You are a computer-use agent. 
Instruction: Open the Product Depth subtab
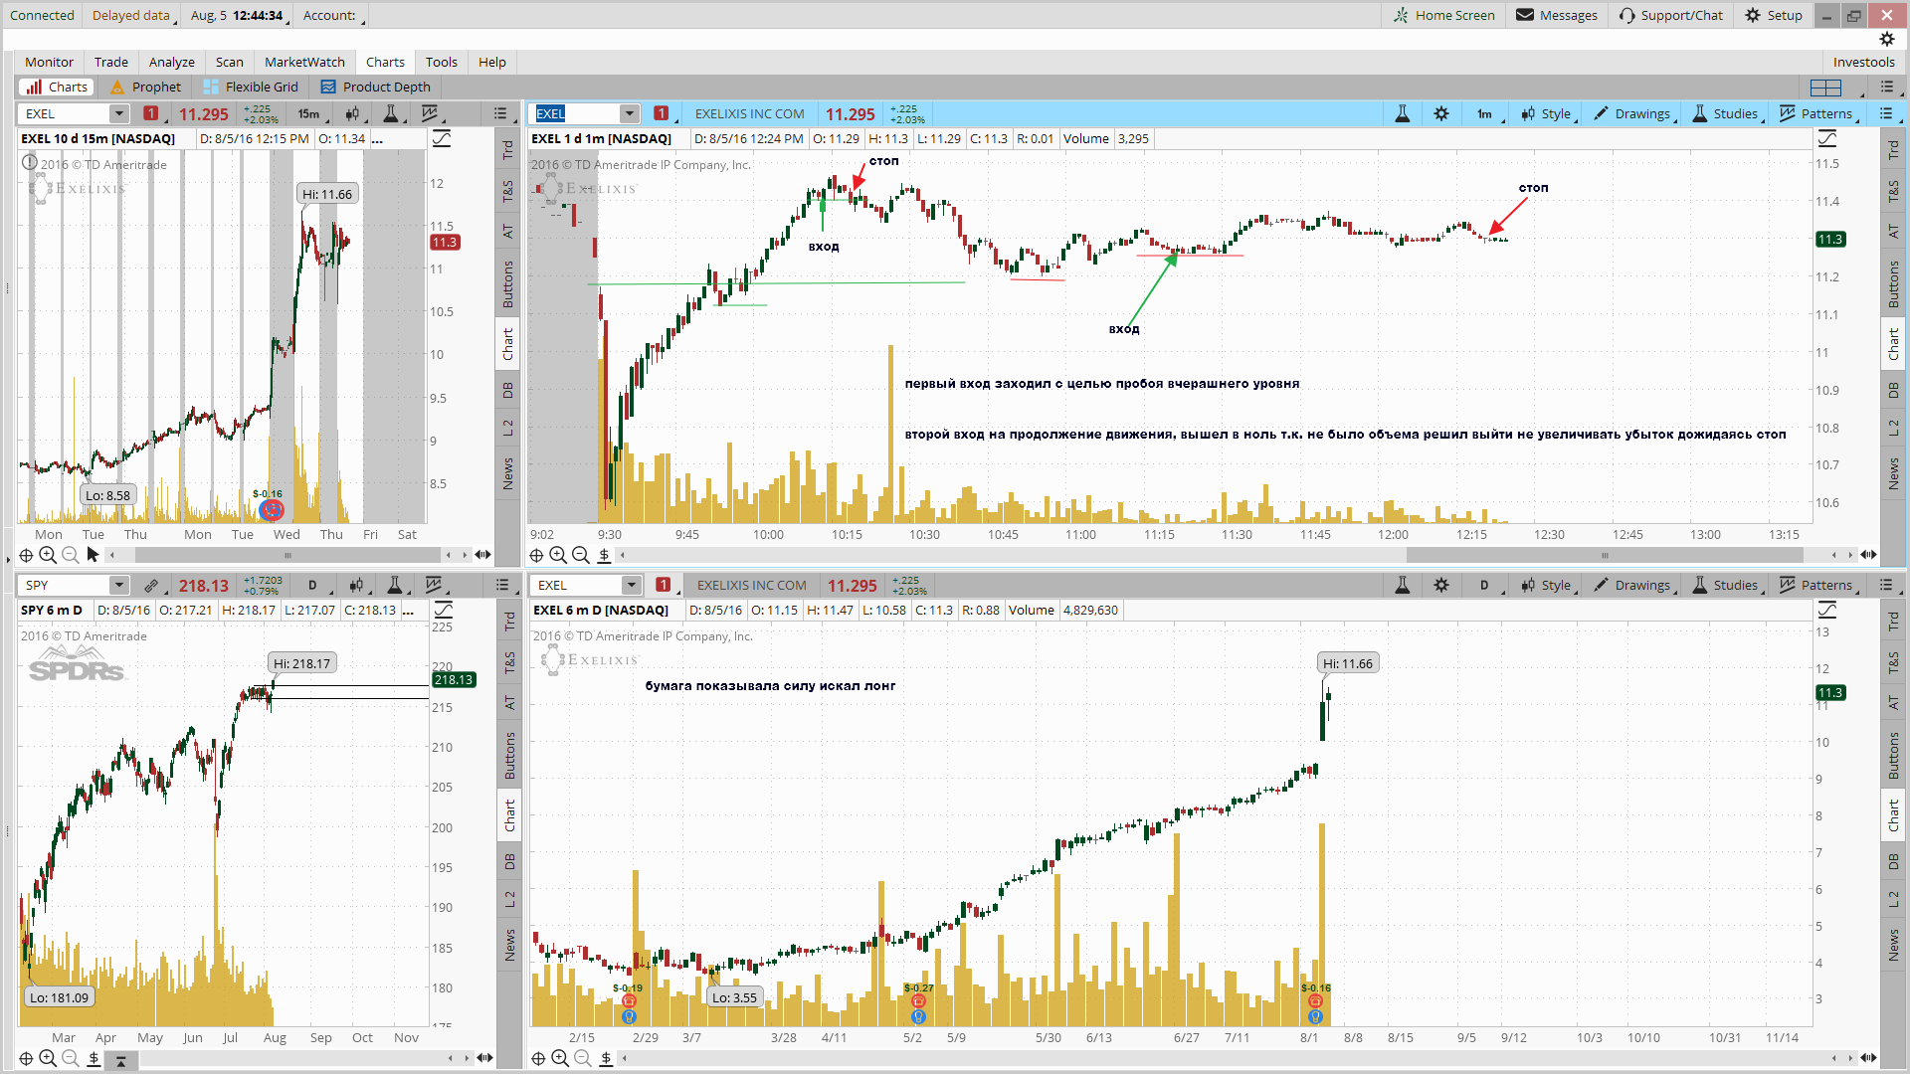pos(375,88)
